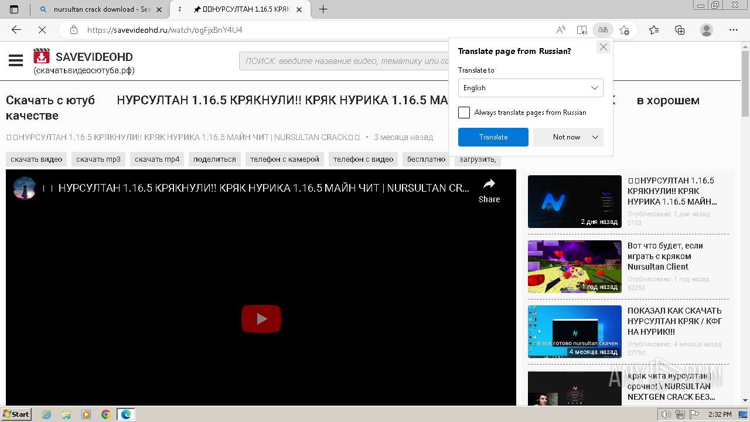Open Вот что будет, если играть link

[x=665, y=256]
